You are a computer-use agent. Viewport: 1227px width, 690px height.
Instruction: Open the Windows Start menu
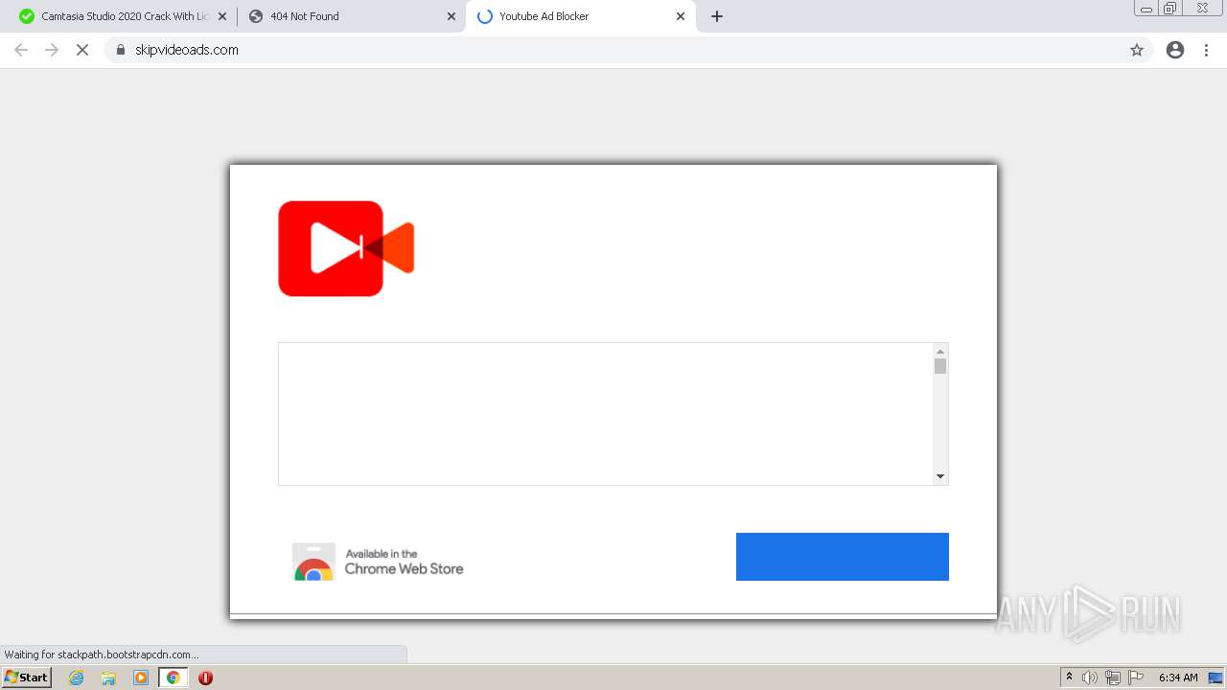26,678
